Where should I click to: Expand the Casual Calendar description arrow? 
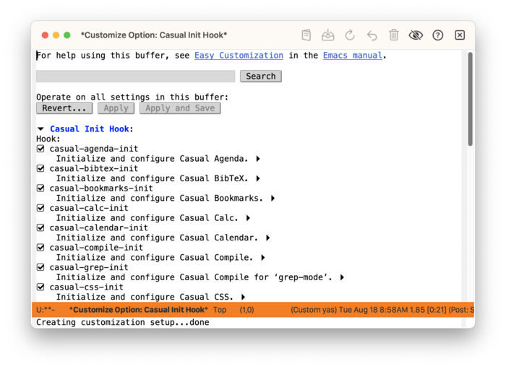pos(268,238)
